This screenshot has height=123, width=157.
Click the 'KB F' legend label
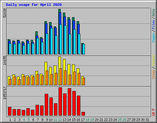tap(154, 112)
